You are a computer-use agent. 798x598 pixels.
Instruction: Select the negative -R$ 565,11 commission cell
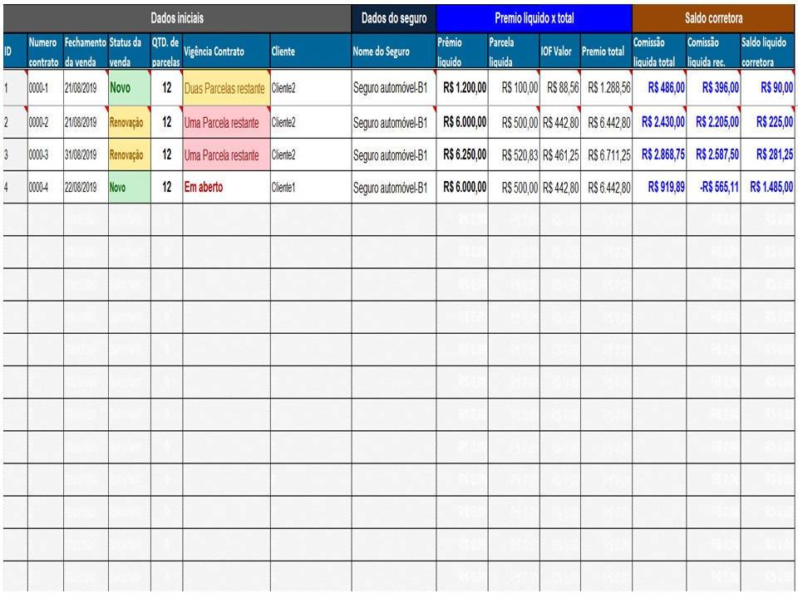712,188
